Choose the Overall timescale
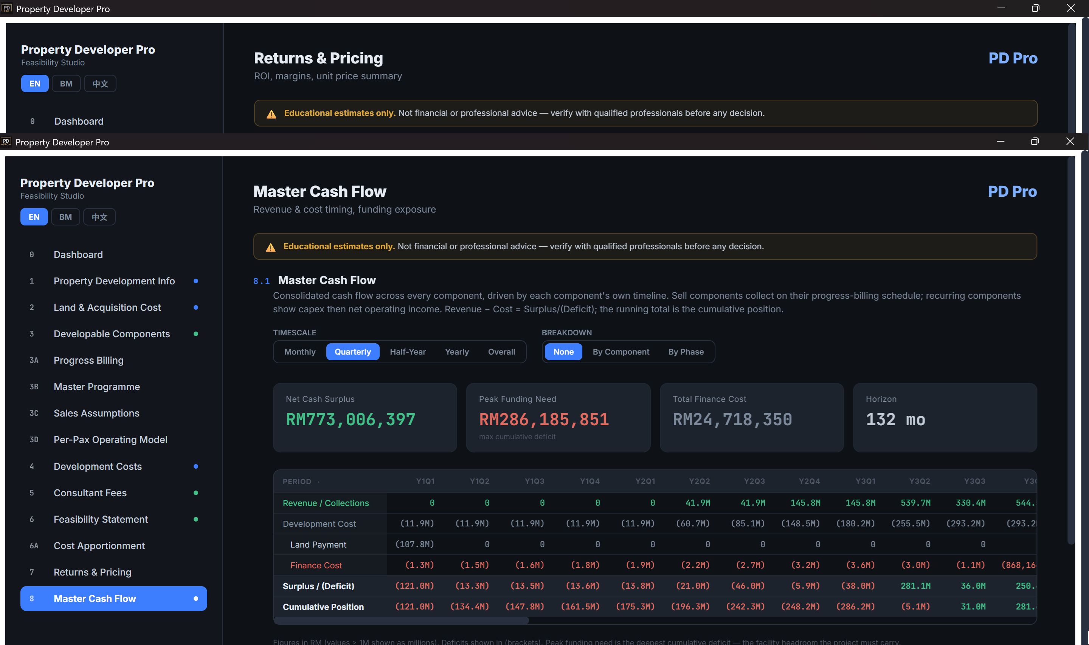The image size is (1089, 645). (x=501, y=352)
